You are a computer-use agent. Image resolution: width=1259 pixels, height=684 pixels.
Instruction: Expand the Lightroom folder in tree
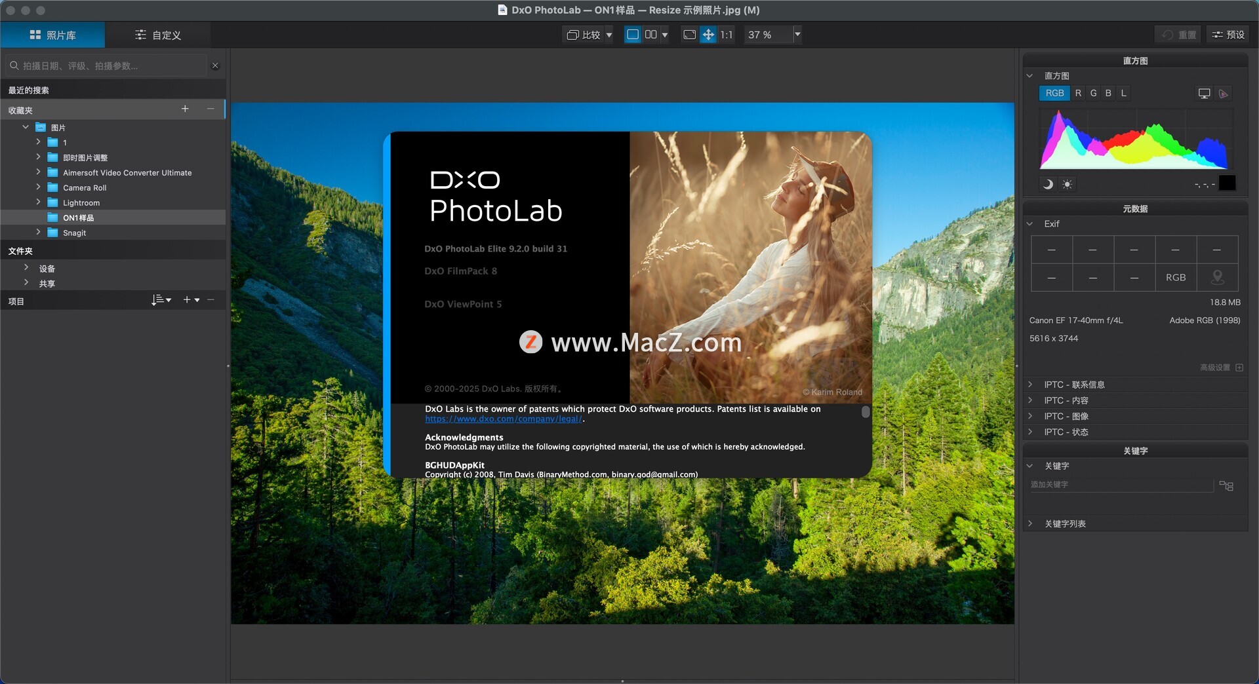38,202
